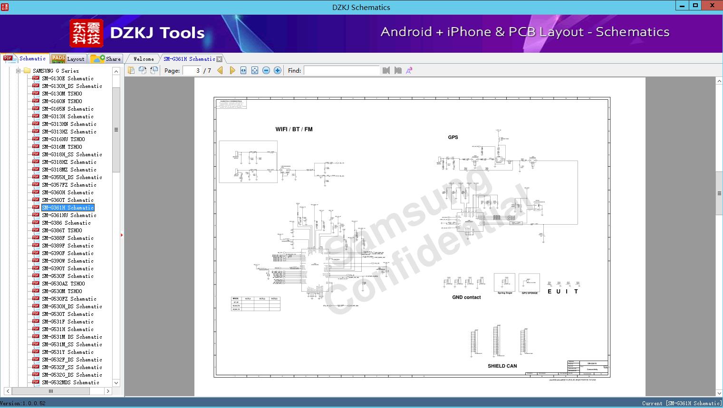This screenshot has height=408, width=723.
Task: Collapse the side panel with the red arrow
Action: (x=122, y=235)
